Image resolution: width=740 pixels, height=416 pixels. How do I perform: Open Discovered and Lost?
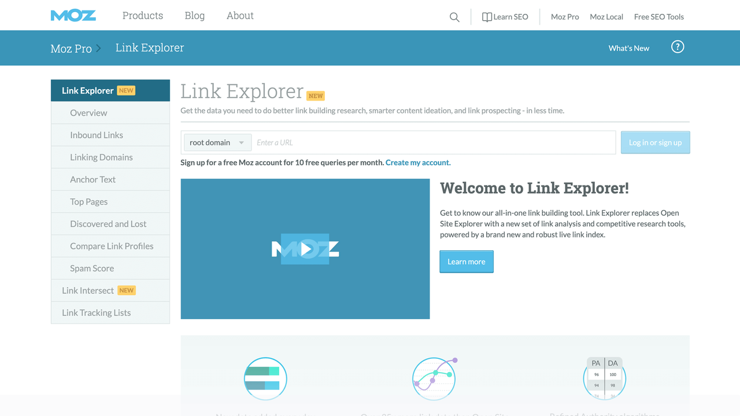point(110,224)
